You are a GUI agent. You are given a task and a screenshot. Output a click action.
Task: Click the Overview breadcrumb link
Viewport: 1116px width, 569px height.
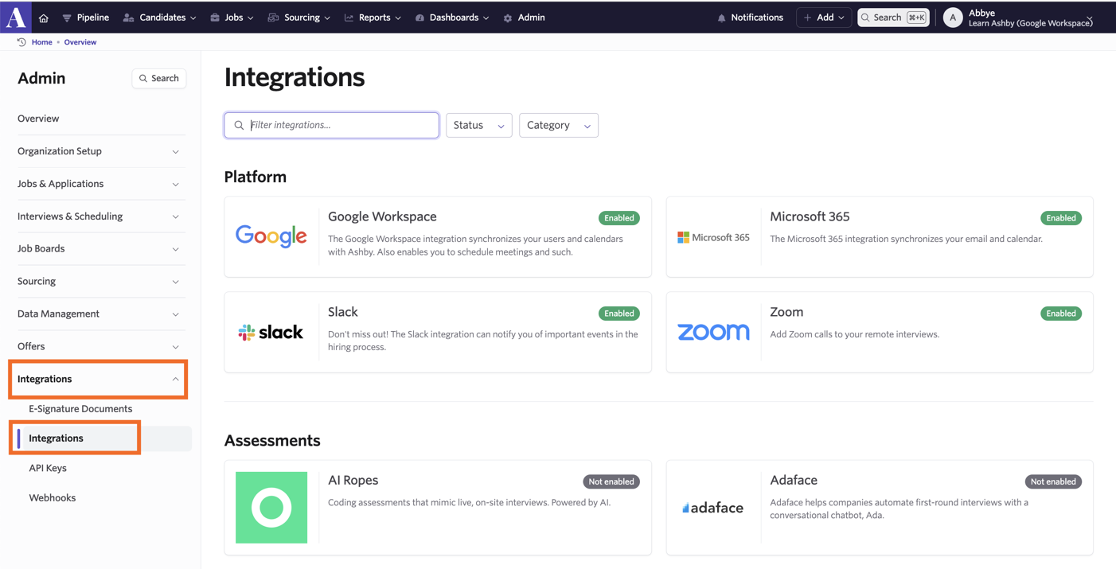(80, 42)
